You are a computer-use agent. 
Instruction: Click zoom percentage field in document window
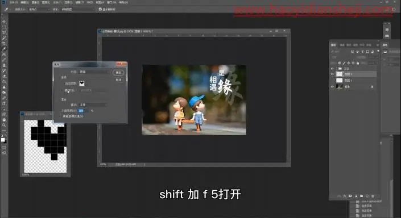coord(103,165)
